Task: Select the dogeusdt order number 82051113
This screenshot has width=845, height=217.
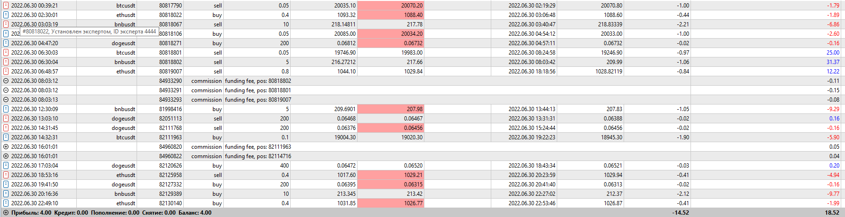Action: (170, 119)
